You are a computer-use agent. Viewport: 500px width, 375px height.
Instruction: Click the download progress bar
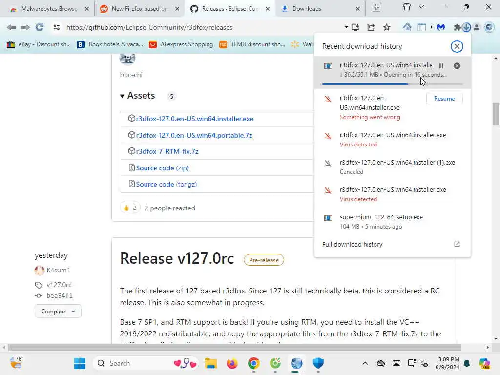click(392, 84)
